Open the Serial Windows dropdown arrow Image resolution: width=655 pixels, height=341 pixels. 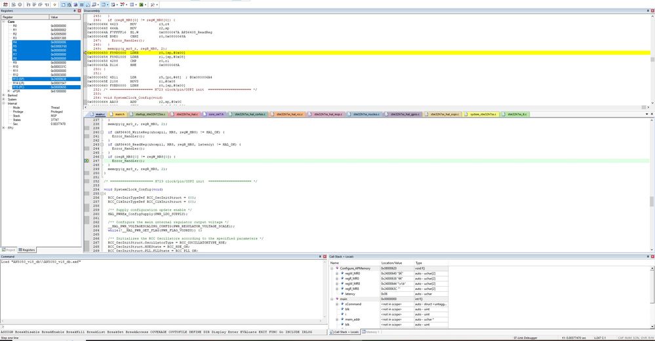(117, 5)
